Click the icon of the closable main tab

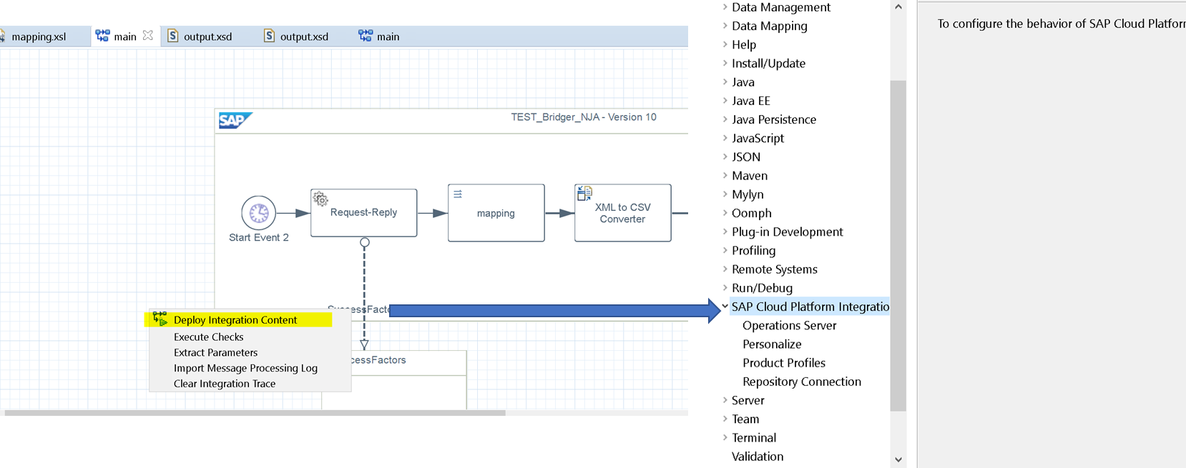(103, 36)
